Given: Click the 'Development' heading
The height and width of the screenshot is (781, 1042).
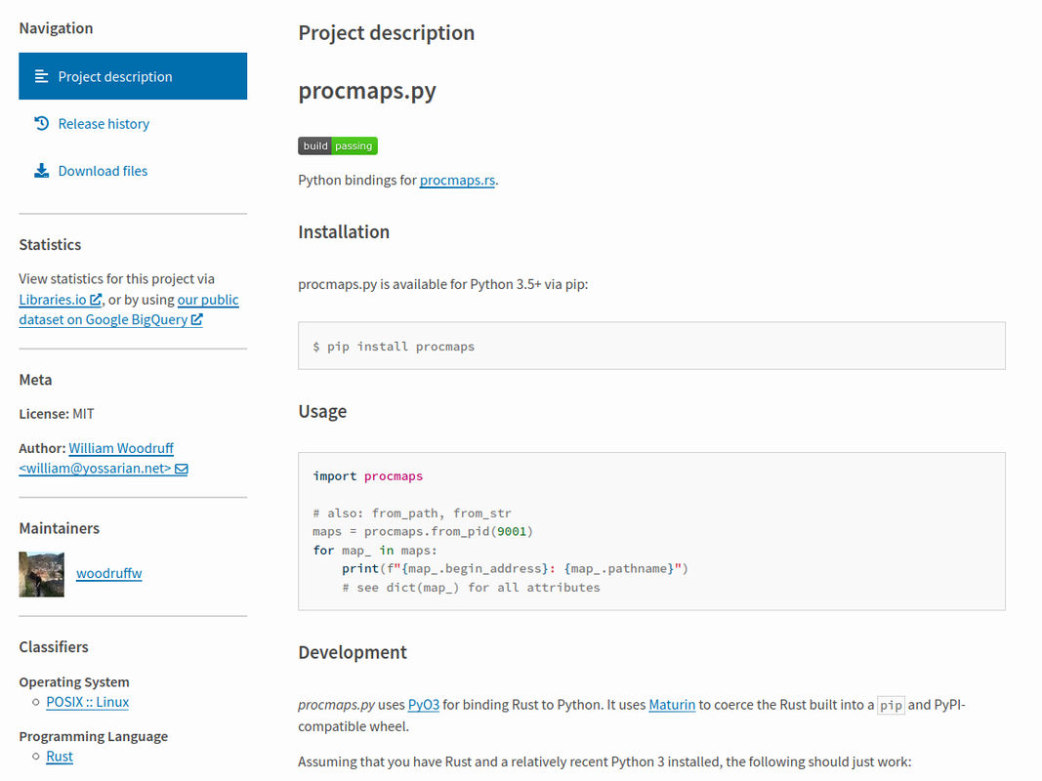Looking at the screenshot, I should click(353, 652).
